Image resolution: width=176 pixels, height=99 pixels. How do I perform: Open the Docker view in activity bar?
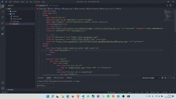3,34
